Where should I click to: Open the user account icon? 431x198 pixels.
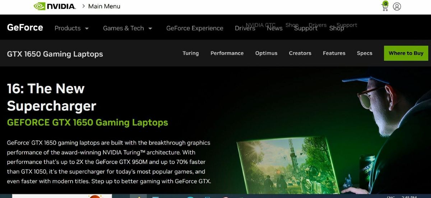point(397,6)
